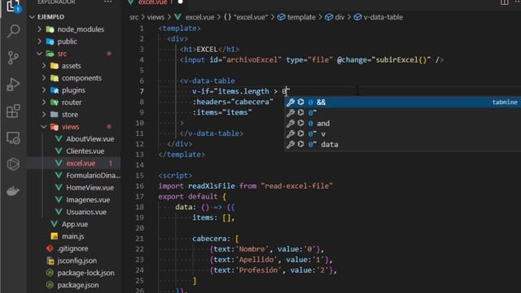Choose the '0"' autocomplete suggestion
Image resolution: width=521 pixels, height=293 pixels.
pyautogui.click(x=402, y=112)
